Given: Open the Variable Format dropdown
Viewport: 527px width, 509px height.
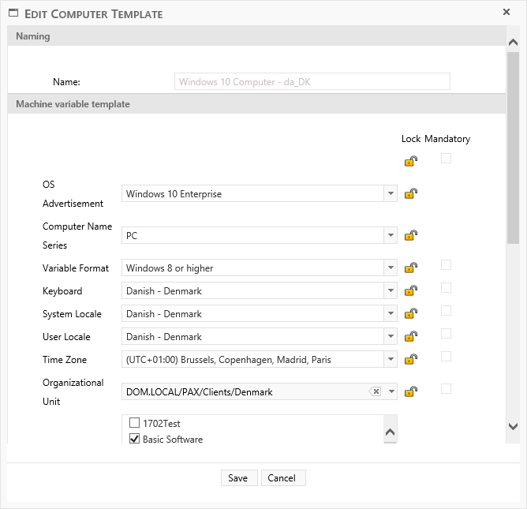Looking at the screenshot, I should (390, 268).
